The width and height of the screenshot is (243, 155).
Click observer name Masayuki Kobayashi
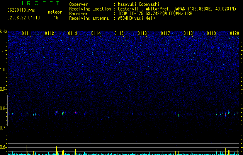[x=139, y=4]
